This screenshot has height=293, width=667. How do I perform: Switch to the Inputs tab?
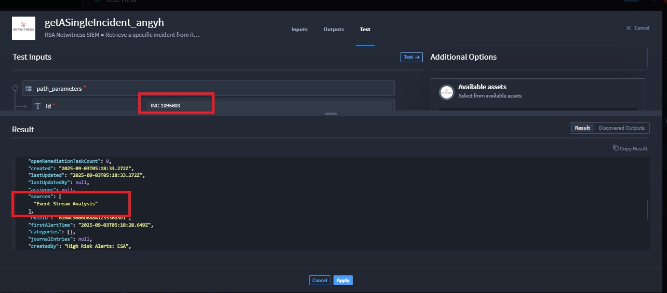click(299, 30)
